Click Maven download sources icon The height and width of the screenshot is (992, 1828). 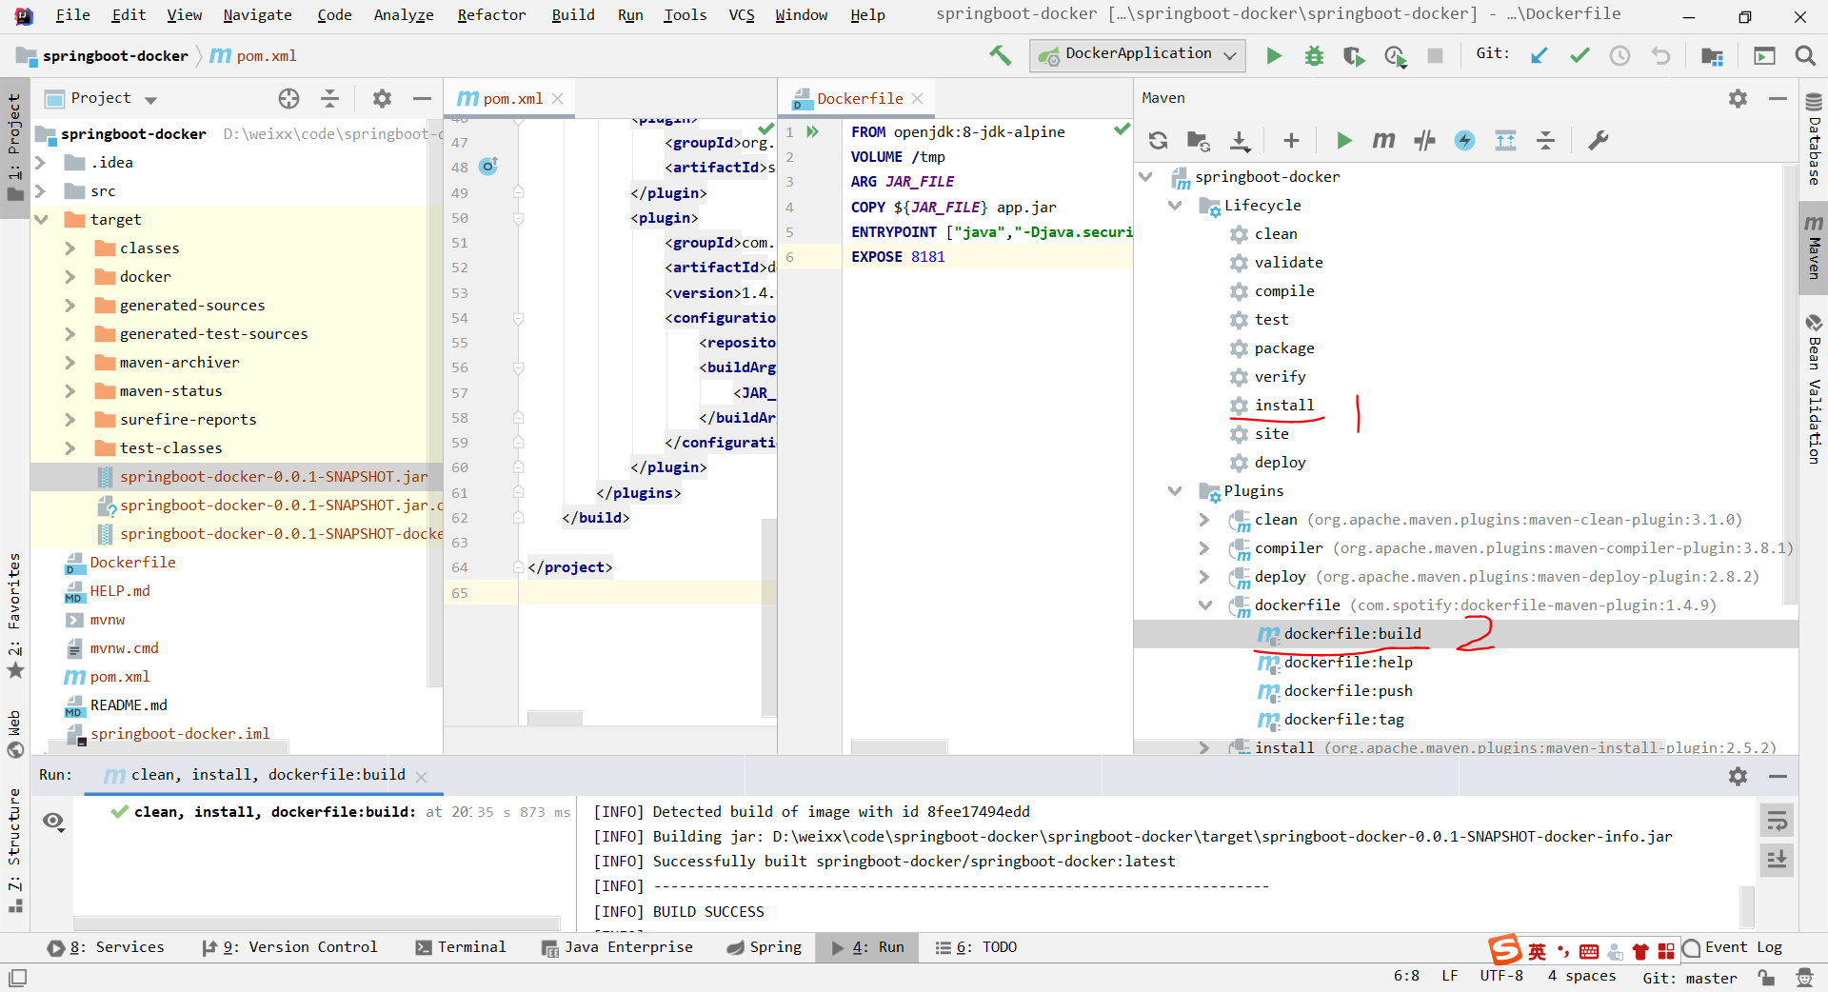[1240, 141]
